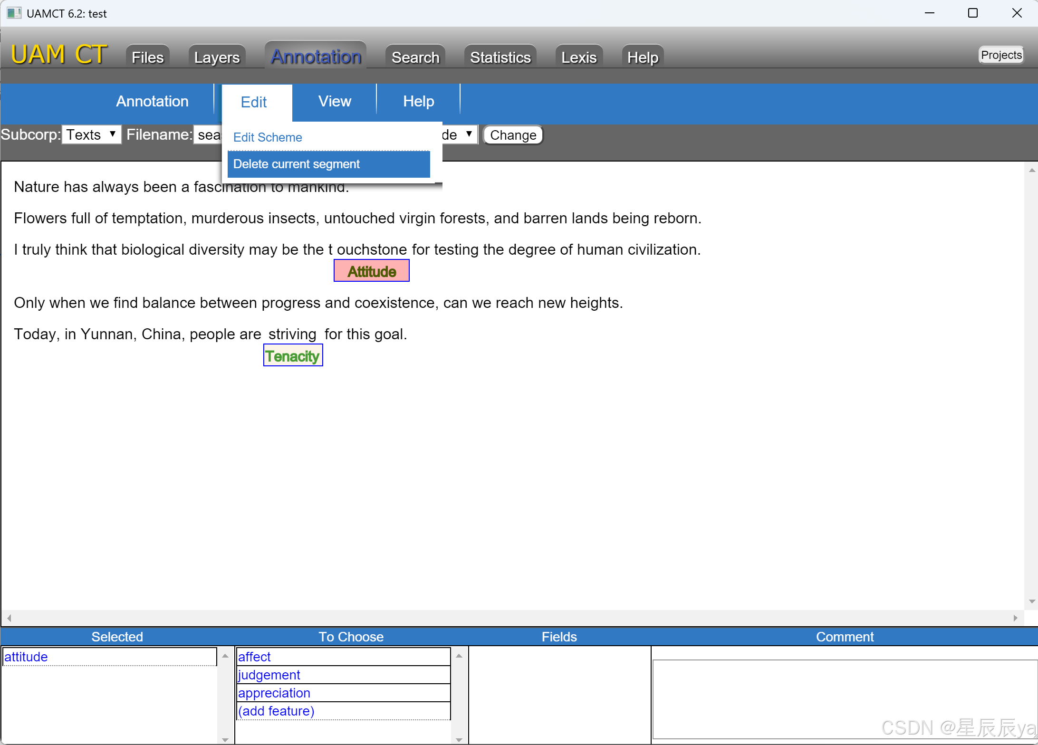This screenshot has height=745, width=1038.
Task: Click the Change button
Action: [512, 134]
